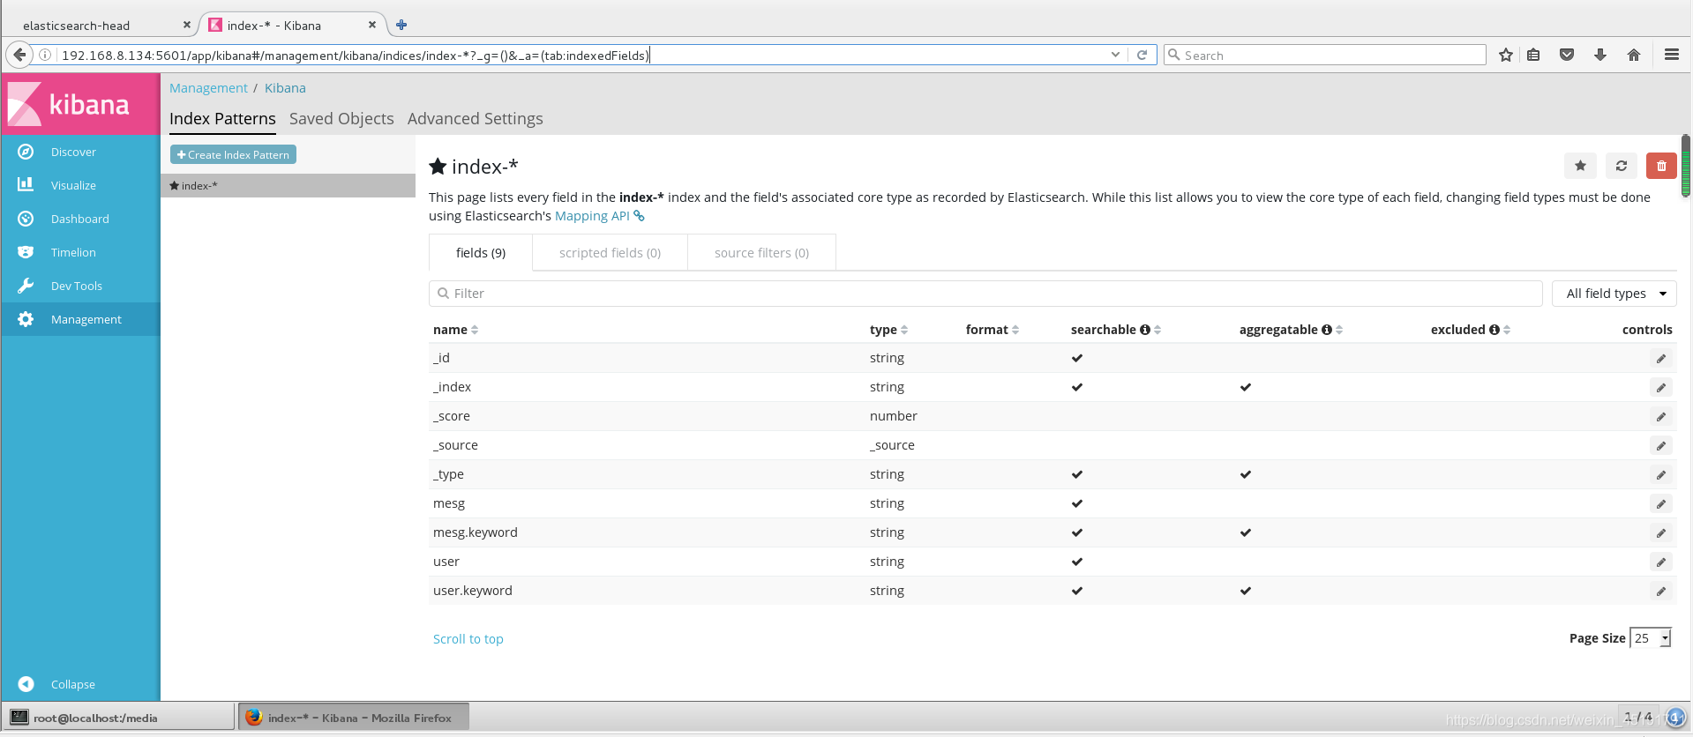Go to the browser home page
The image size is (1693, 737).
[1634, 55]
